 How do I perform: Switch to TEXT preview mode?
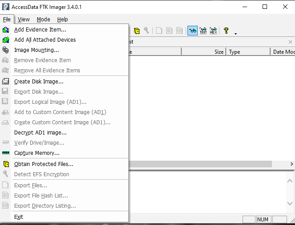click(x=203, y=31)
